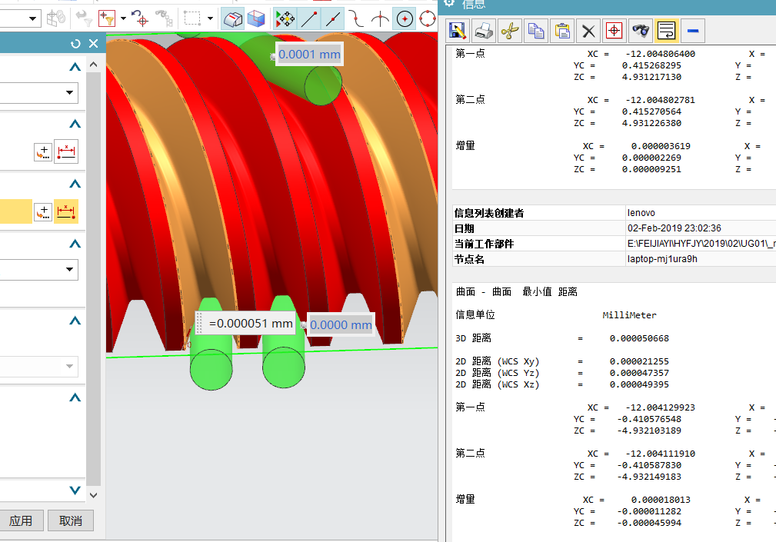This screenshot has width=776, height=542.
Task: Open Find with the binoculars icon
Action: click(641, 32)
